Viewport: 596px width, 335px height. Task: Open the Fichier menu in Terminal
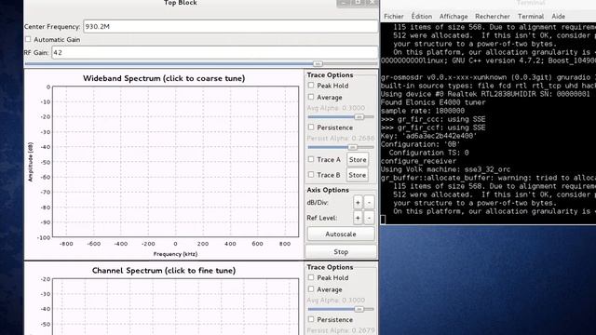coord(394,17)
